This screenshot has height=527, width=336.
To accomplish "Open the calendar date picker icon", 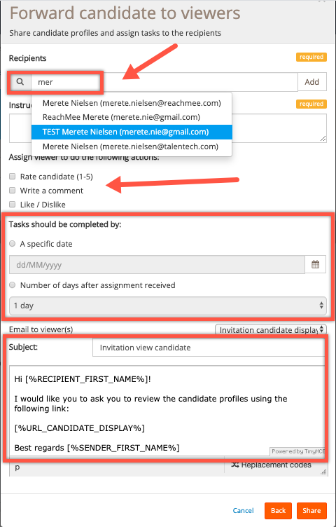I will click(x=315, y=264).
